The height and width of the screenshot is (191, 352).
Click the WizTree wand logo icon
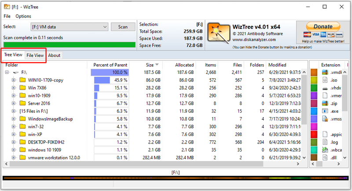pos(218,33)
